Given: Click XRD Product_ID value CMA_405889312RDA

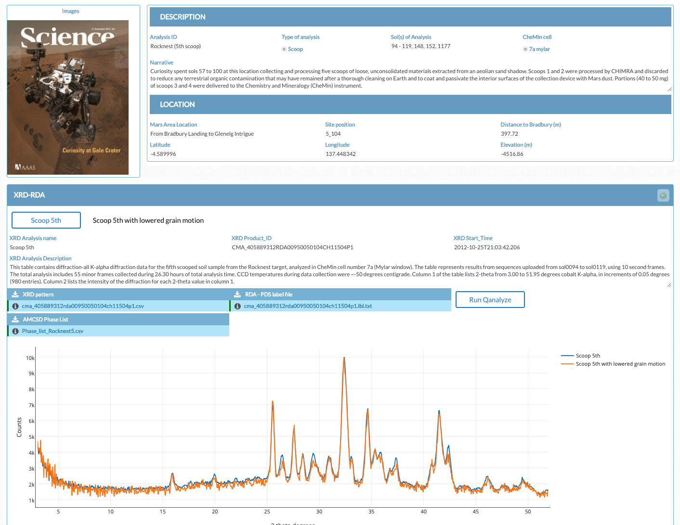Looking at the screenshot, I should (x=292, y=247).
